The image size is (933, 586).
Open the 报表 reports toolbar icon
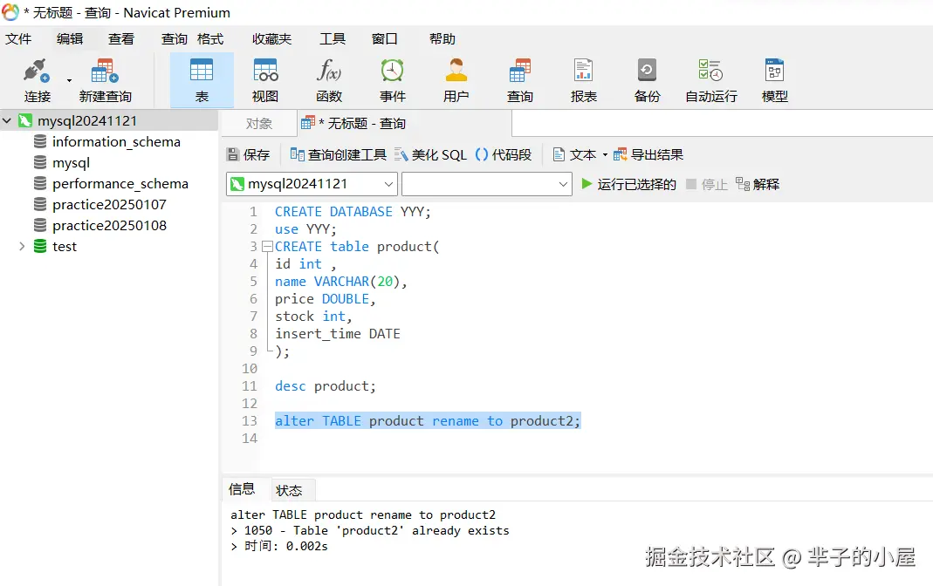583,80
